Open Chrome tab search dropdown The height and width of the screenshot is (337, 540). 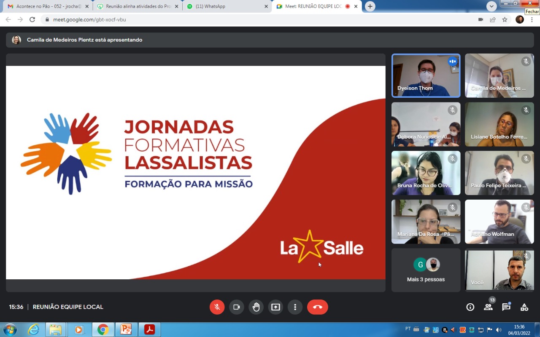(491, 6)
